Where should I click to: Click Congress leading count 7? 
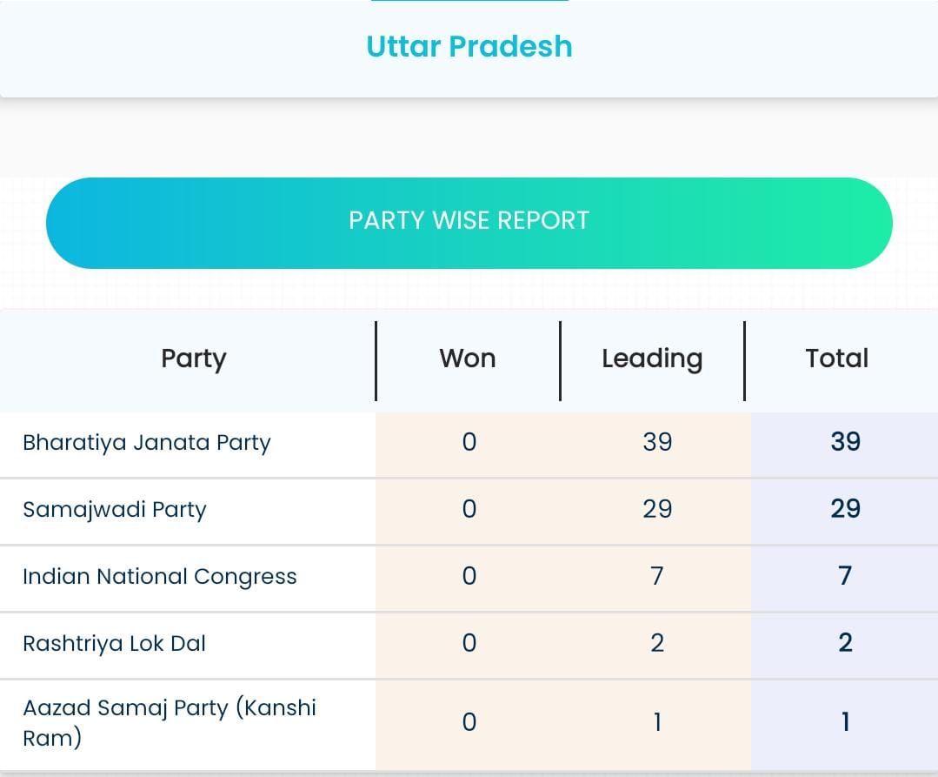click(657, 577)
